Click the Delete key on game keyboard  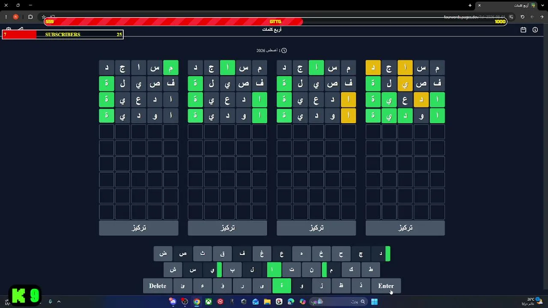158,286
